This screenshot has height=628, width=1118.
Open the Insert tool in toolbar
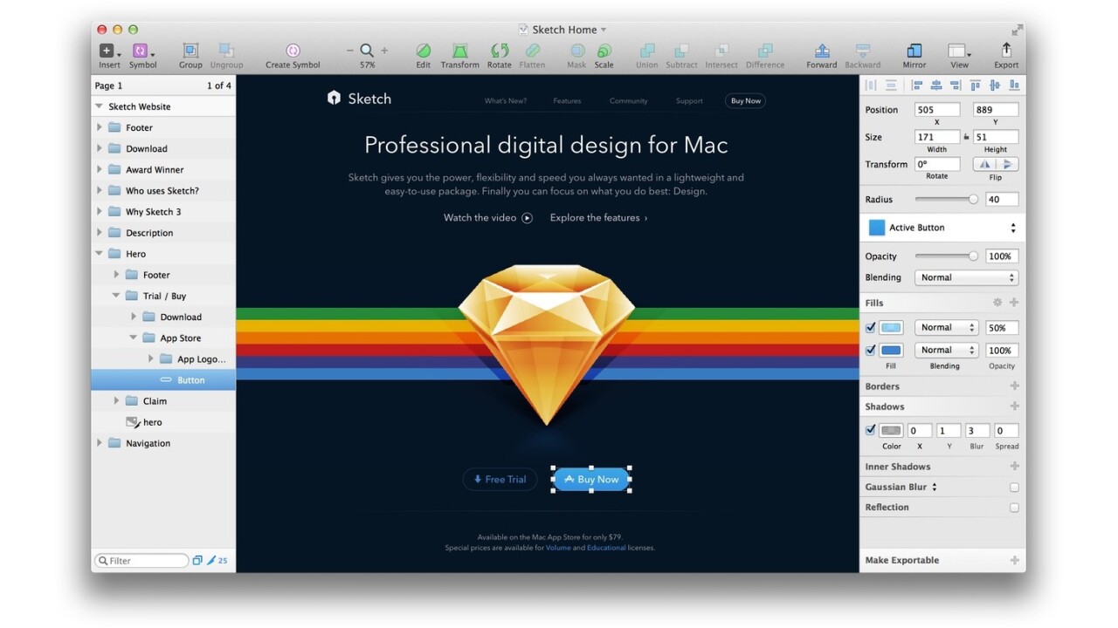coord(108,51)
